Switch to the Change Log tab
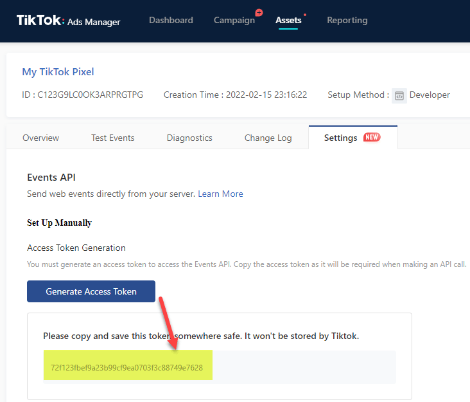The image size is (470, 402). pos(268,138)
